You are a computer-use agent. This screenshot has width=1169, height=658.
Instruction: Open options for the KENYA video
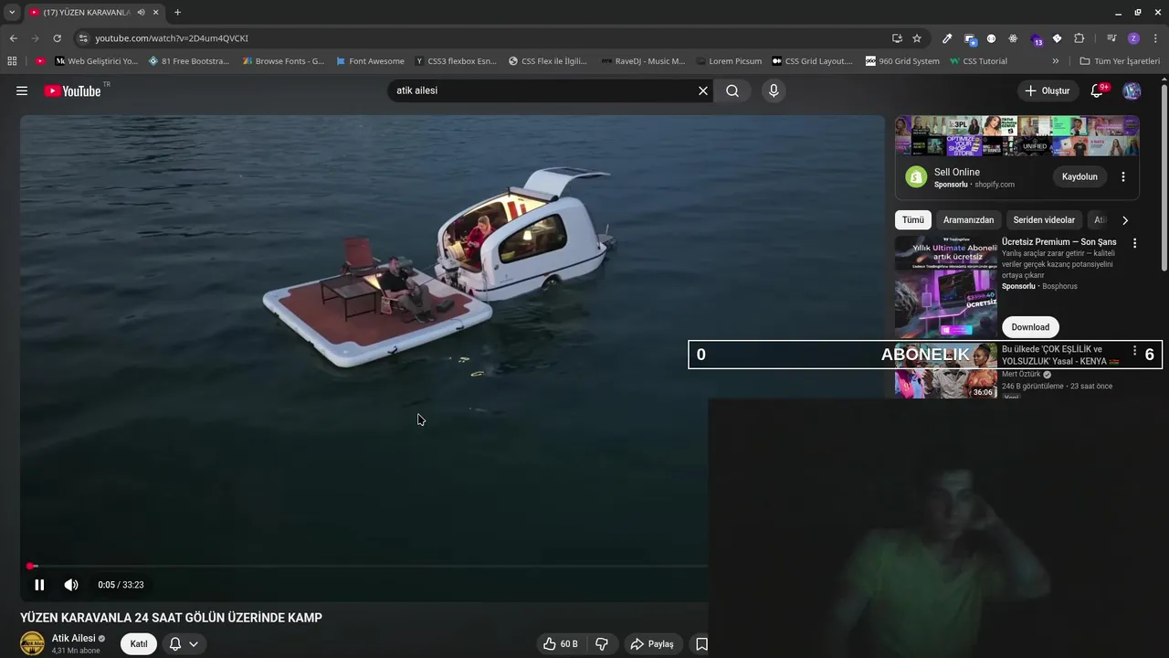click(1135, 351)
